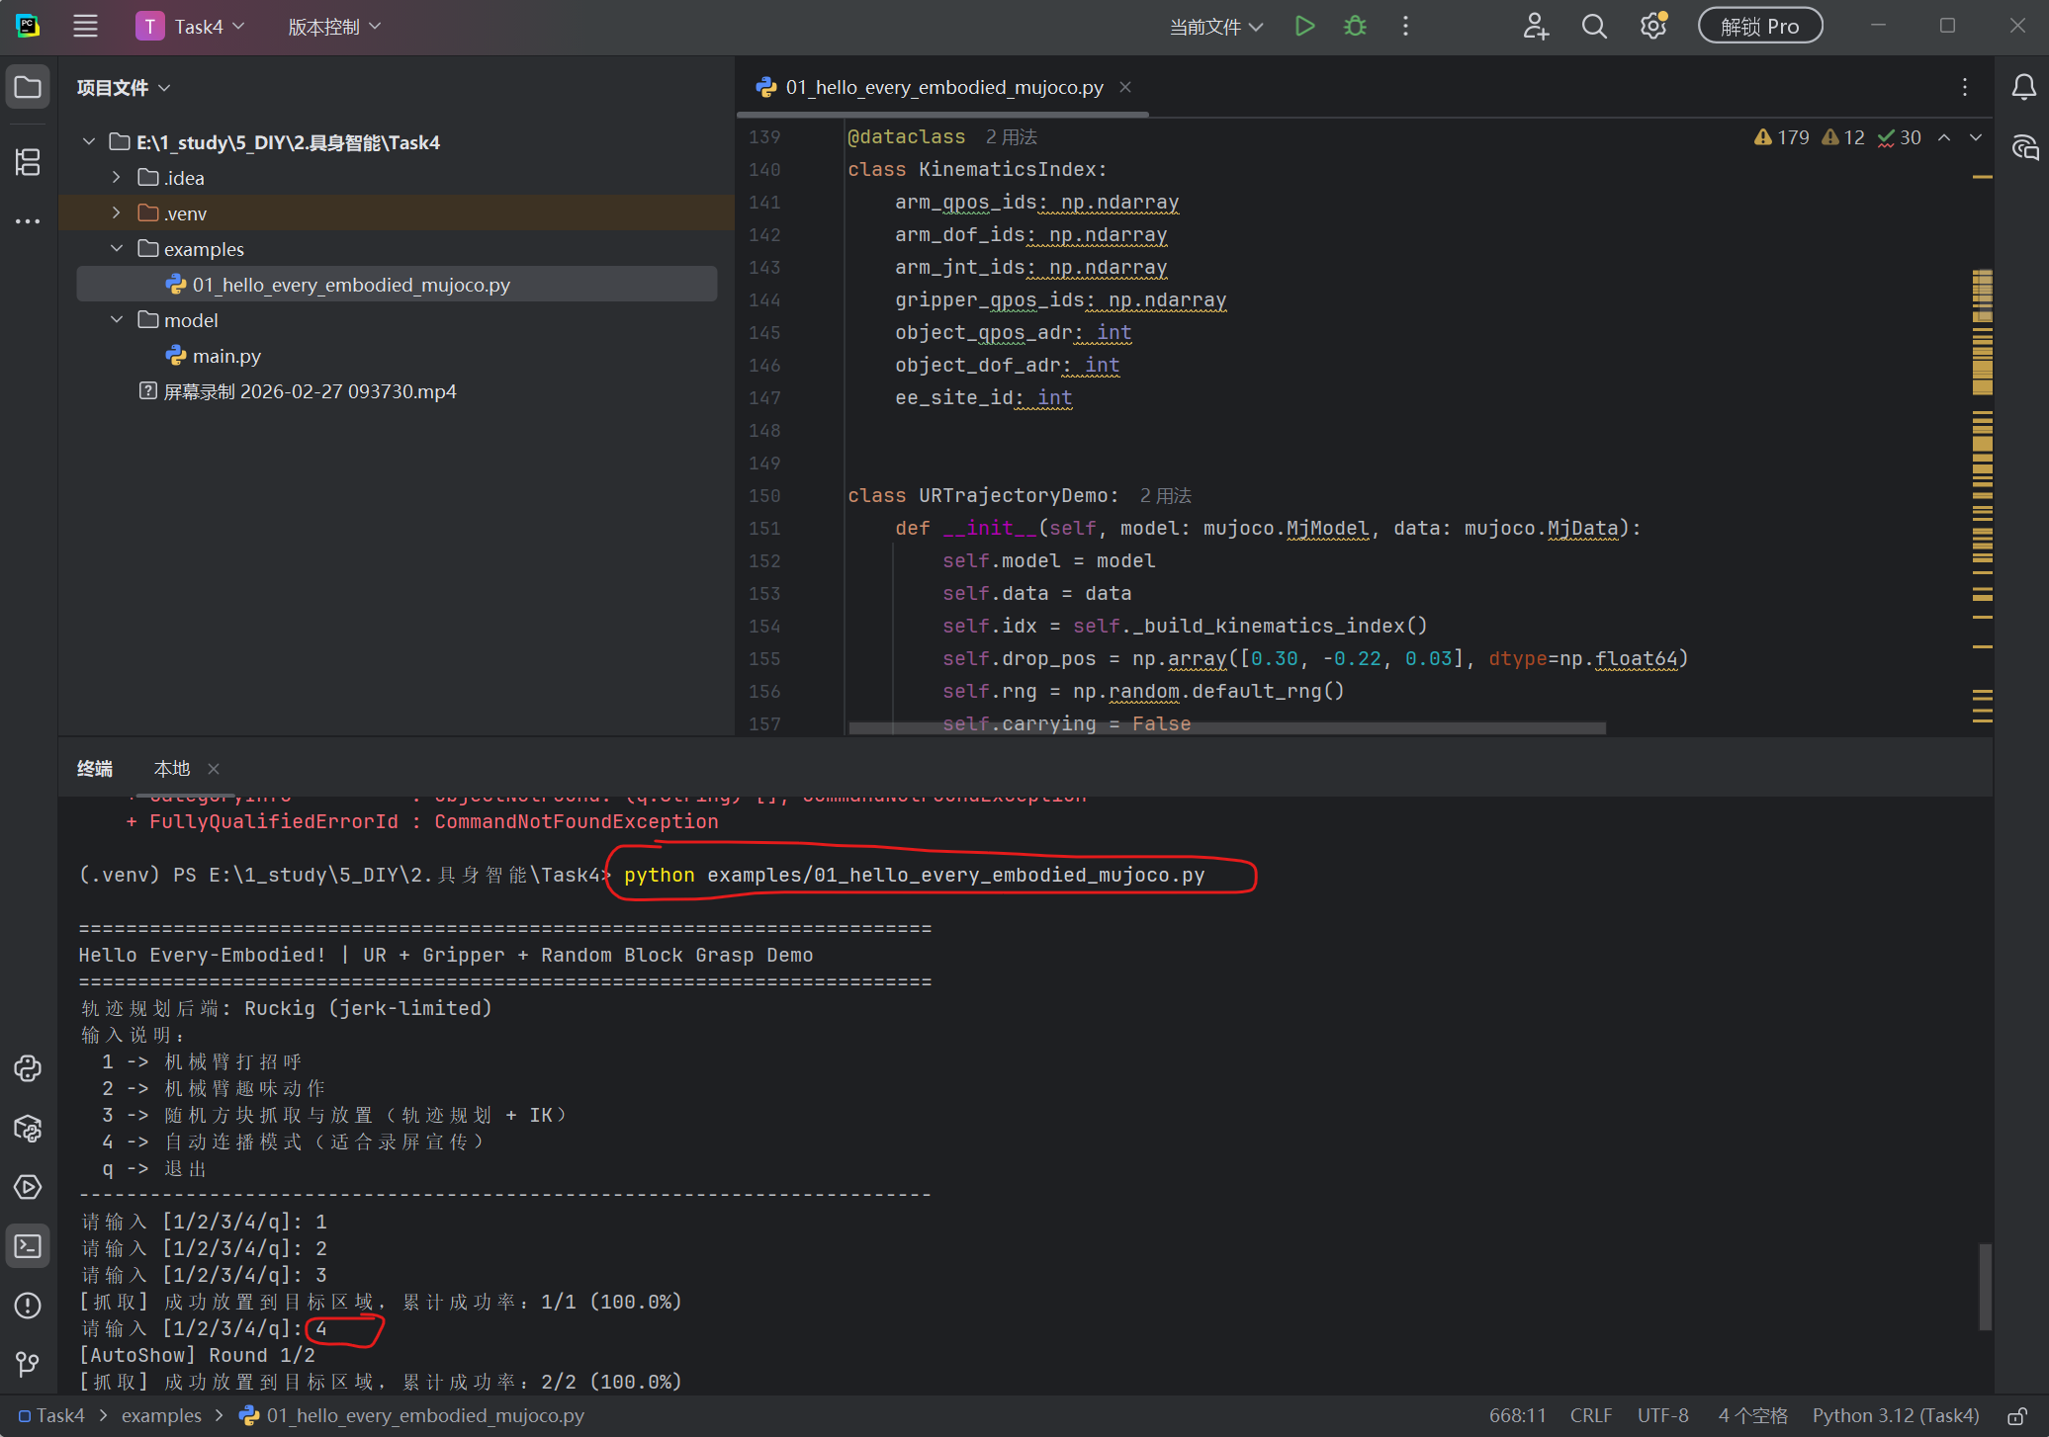The image size is (2049, 1437).
Task: Click the 30 typos indicator
Action: tap(1900, 137)
